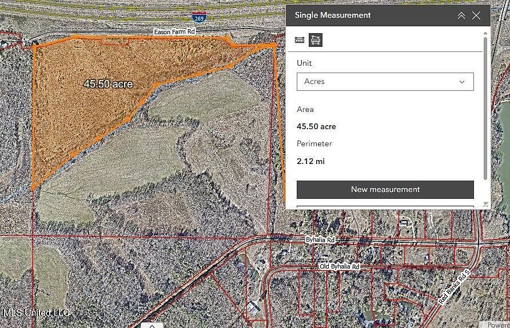510x328 pixels.
Task: Click the Powered by attribution link
Action: tap(497, 325)
